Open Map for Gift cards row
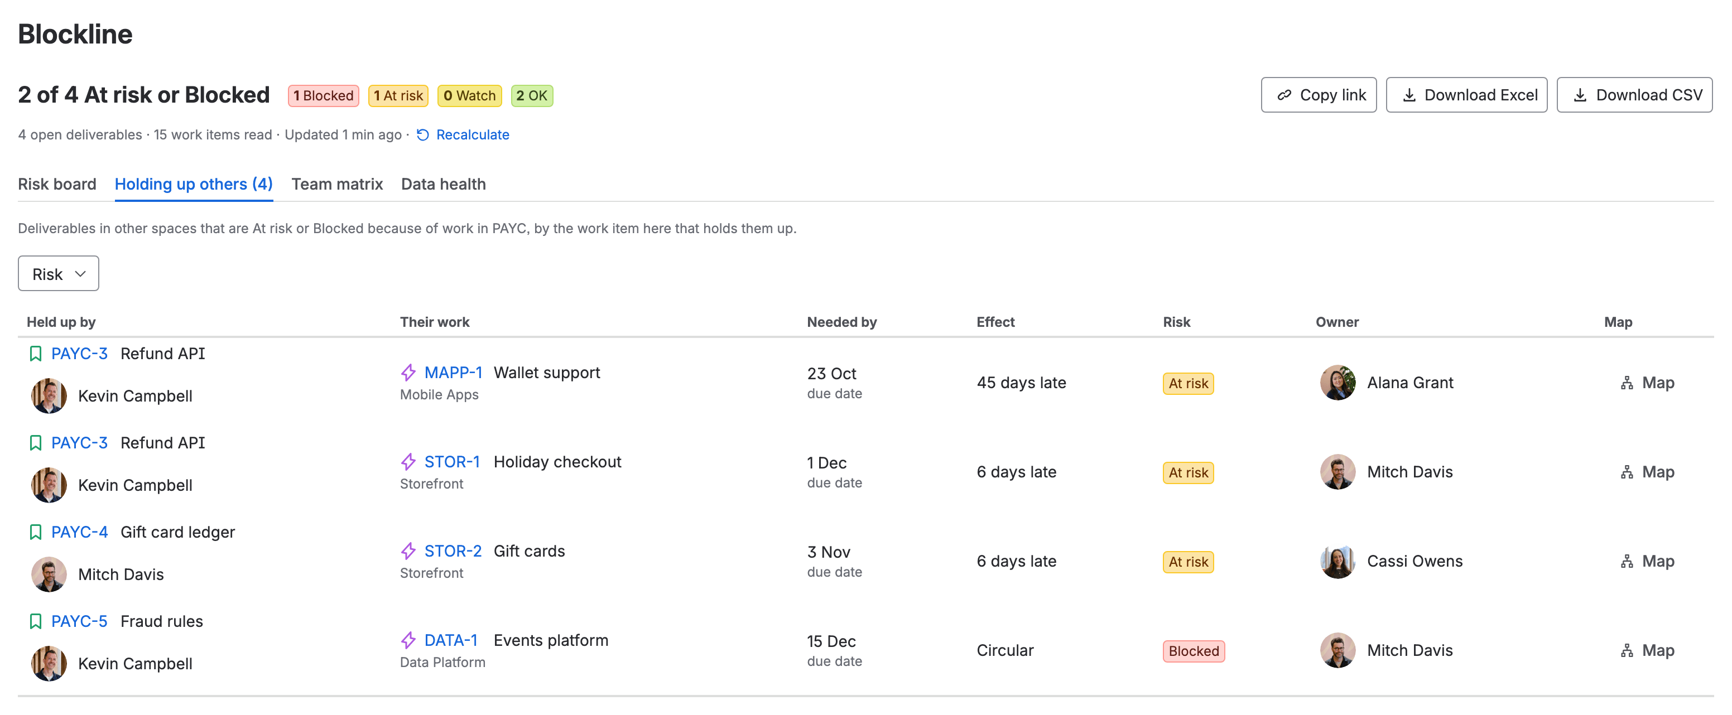The image size is (1732, 715). tap(1647, 562)
